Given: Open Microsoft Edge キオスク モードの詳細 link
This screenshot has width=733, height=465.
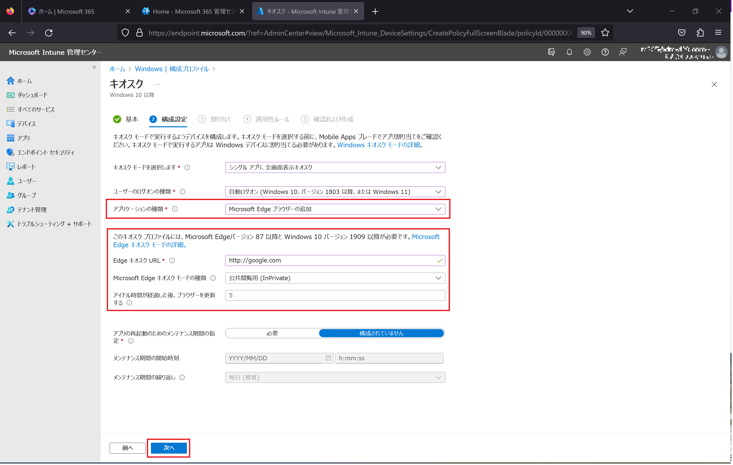Looking at the screenshot, I should click(277, 241).
